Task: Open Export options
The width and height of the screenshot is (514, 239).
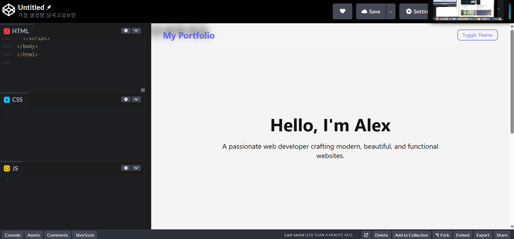Action: 483,235
